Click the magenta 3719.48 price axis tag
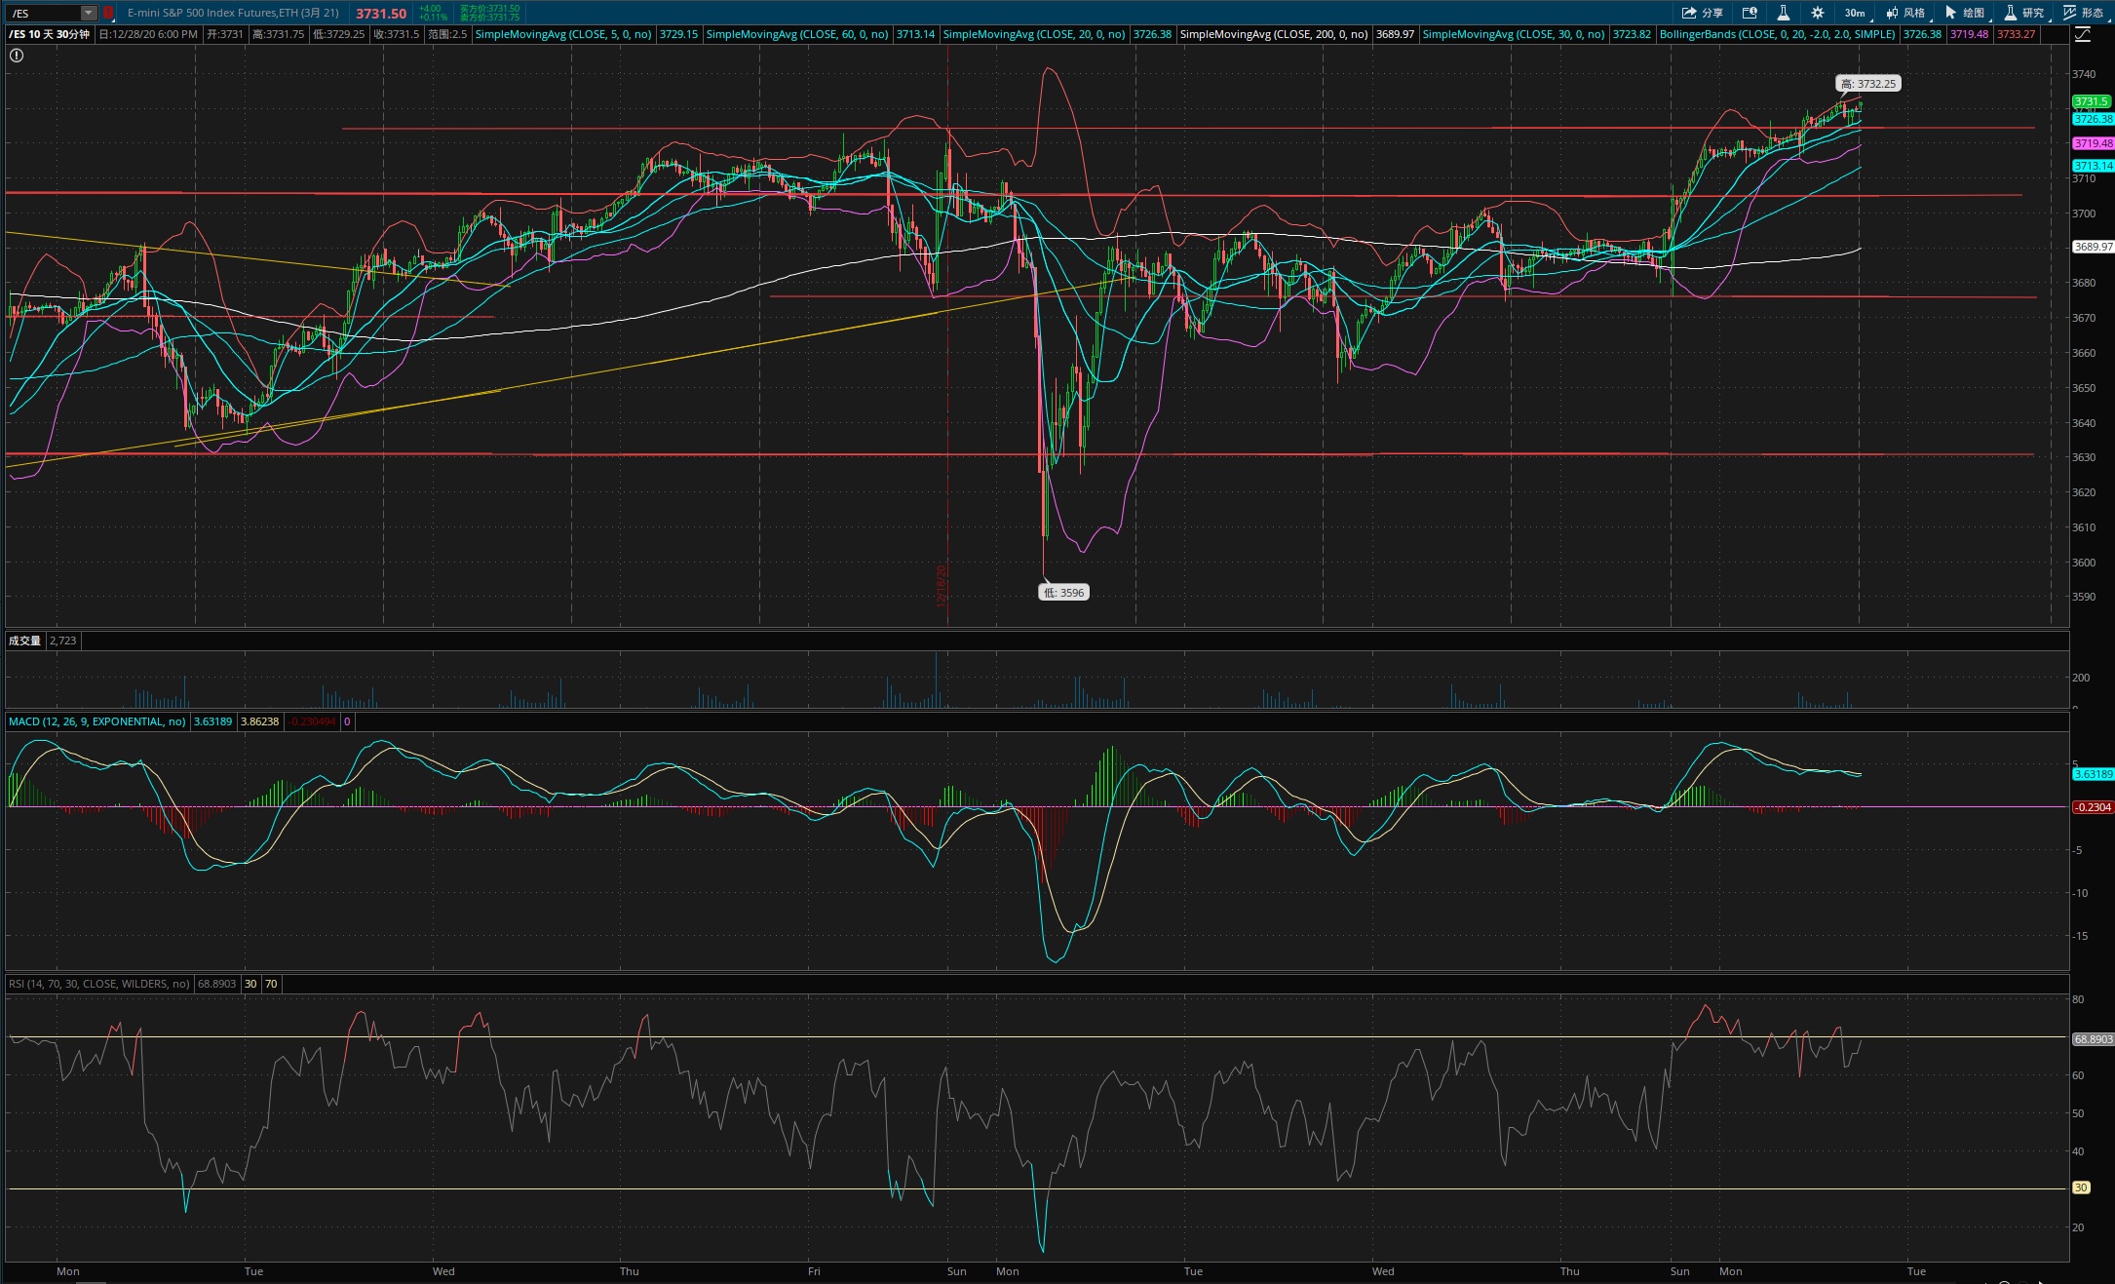This screenshot has width=2115, height=1284. 2093,143
